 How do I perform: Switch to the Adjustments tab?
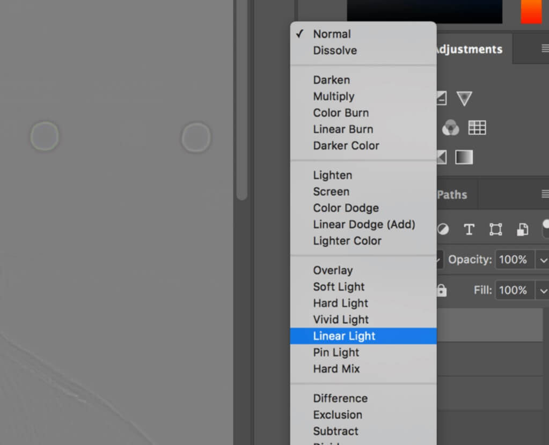[470, 49]
